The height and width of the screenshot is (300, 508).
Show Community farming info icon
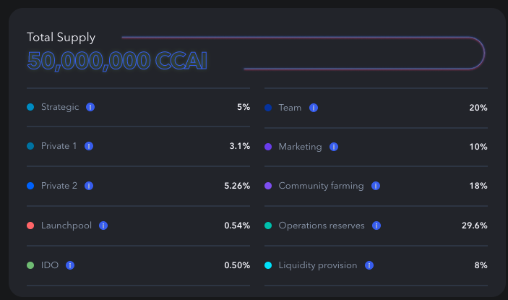point(376,186)
